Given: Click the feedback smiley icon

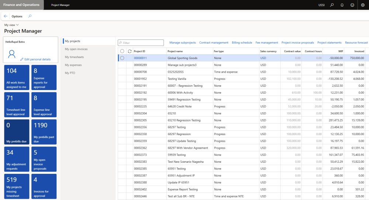Looking at the screenshot, I should [352, 5].
